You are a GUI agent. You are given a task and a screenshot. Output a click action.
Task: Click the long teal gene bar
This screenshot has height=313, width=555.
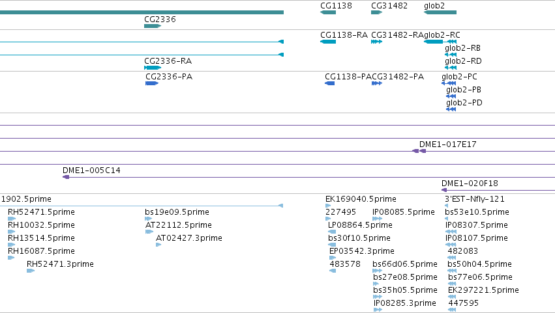pos(142,12)
